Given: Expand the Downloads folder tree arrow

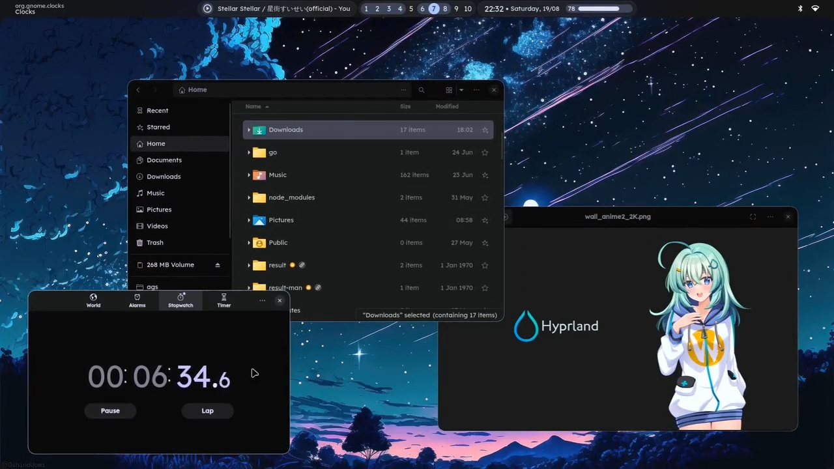Looking at the screenshot, I should point(249,130).
